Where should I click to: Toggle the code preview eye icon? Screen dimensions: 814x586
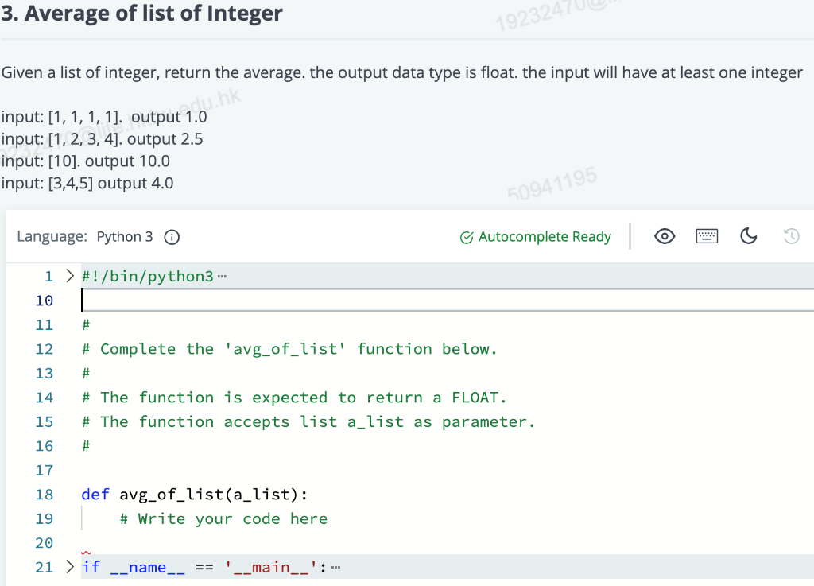[665, 235]
